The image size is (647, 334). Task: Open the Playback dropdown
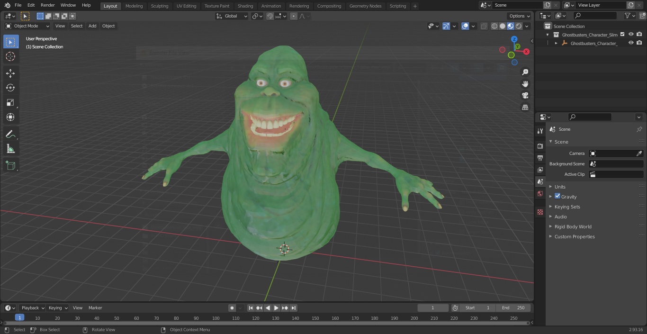[32, 308]
